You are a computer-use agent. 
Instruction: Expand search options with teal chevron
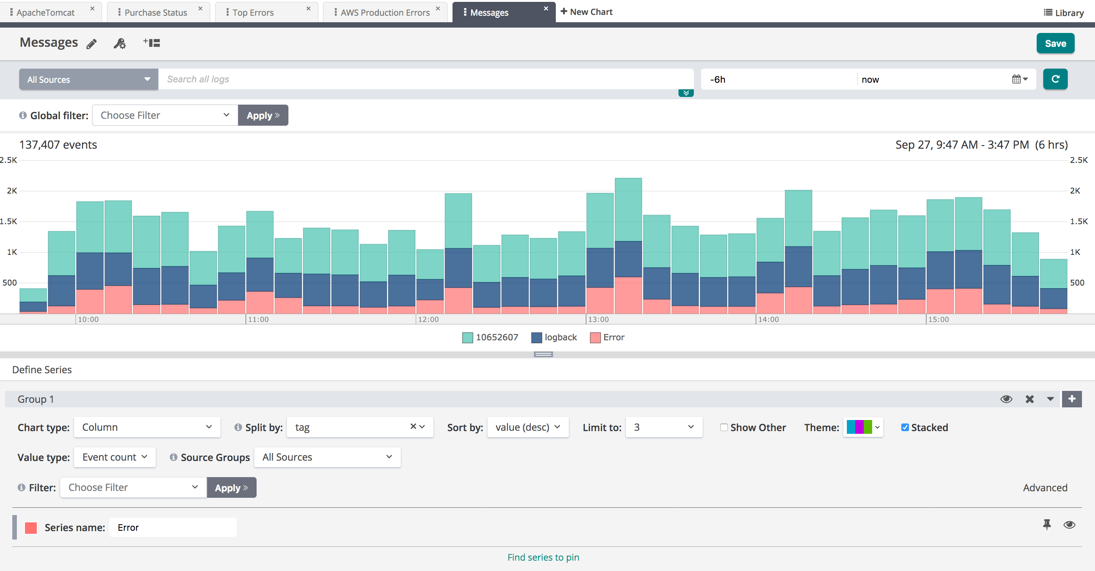686,93
